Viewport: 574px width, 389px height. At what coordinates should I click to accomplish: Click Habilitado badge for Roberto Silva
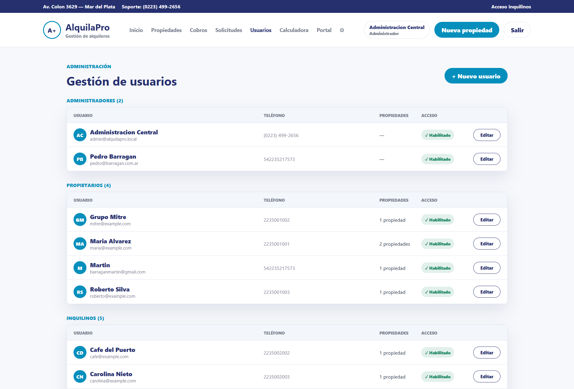[x=438, y=292]
